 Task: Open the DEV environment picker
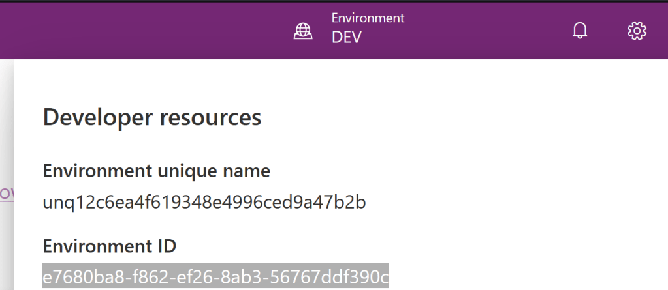point(346,37)
